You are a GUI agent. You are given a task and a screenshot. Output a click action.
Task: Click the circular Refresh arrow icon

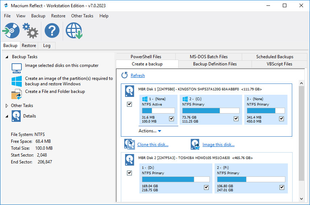pyautogui.click(x=125, y=75)
